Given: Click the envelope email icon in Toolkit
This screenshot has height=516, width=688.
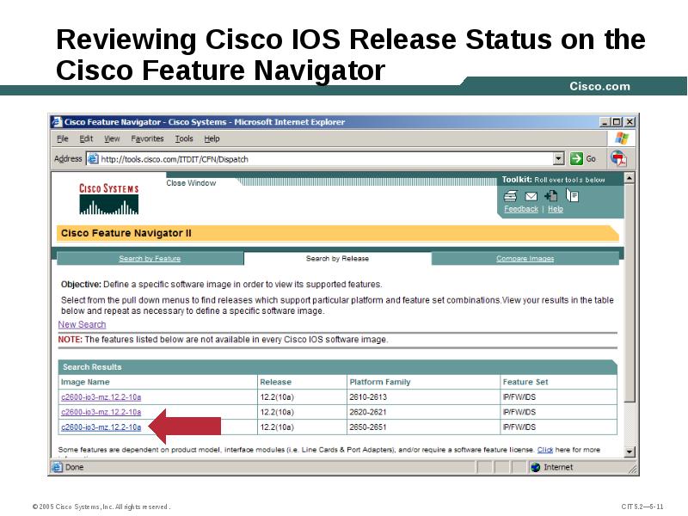Looking at the screenshot, I should click(531, 197).
